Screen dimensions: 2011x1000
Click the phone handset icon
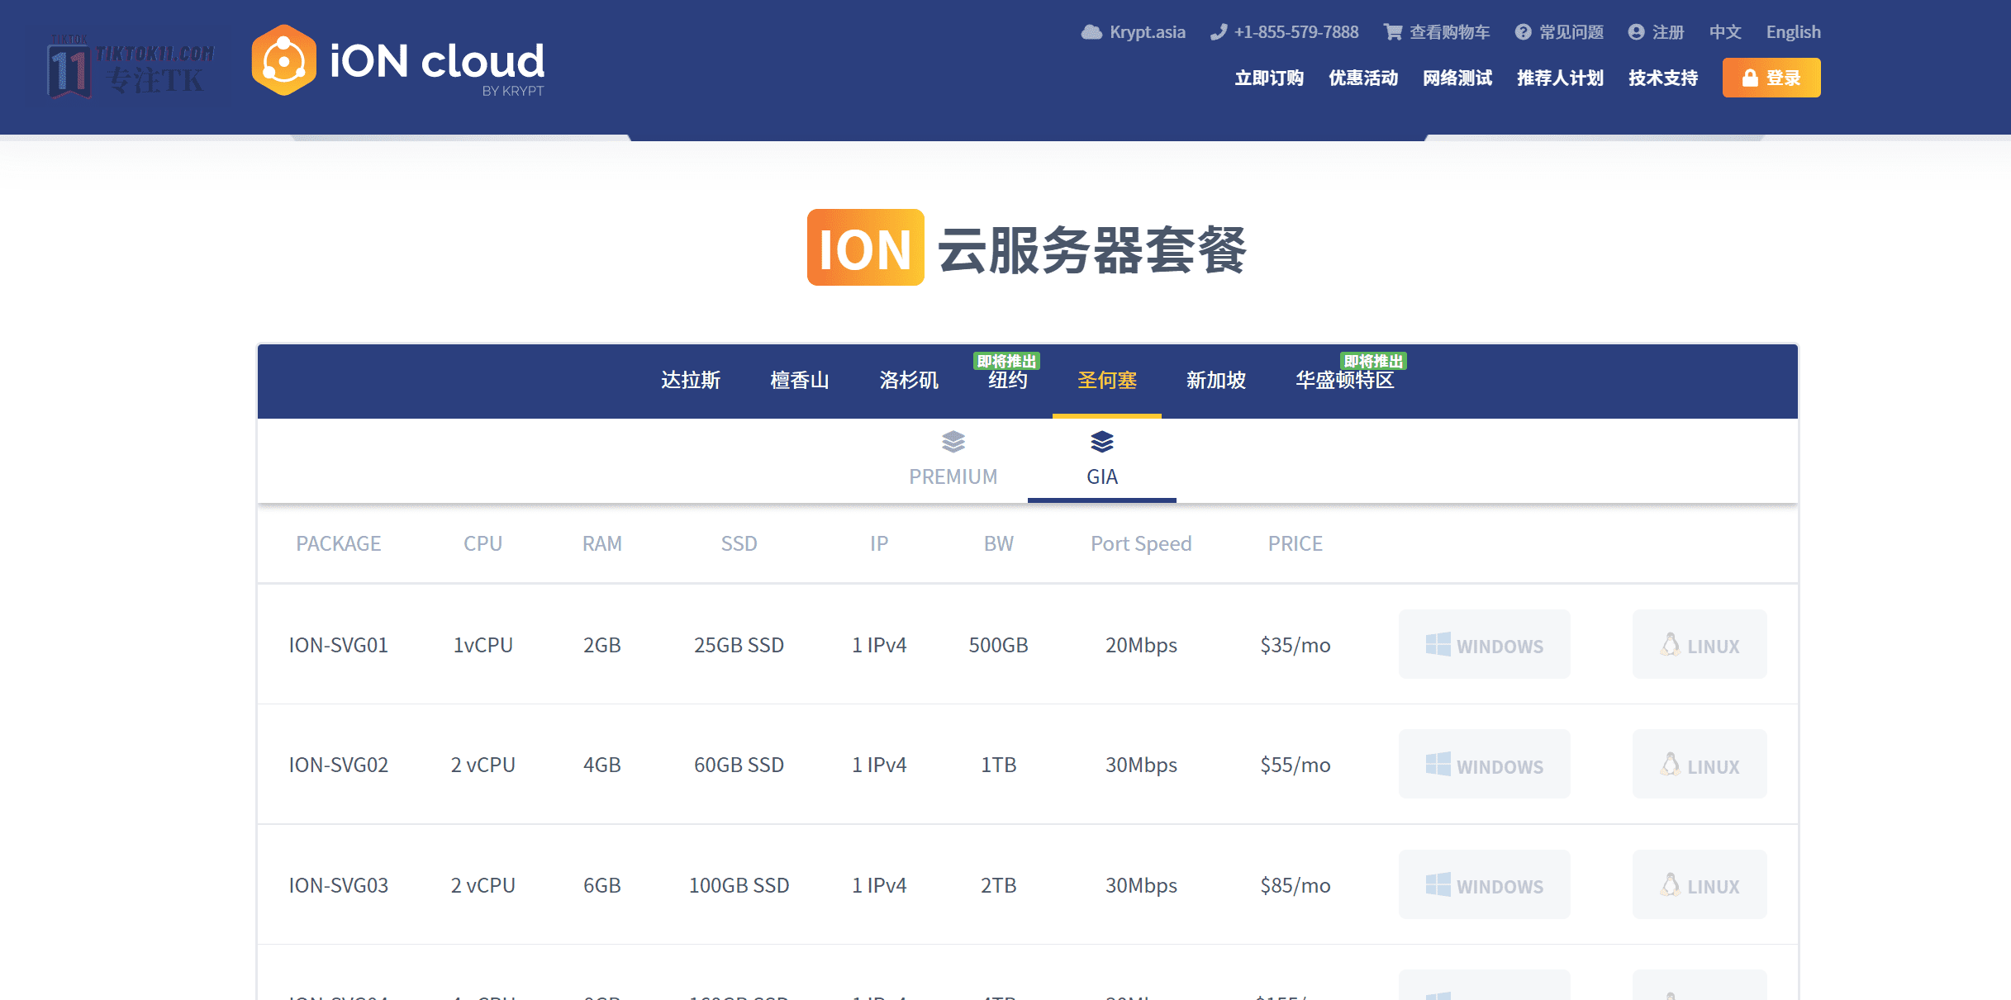[x=1218, y=32]
